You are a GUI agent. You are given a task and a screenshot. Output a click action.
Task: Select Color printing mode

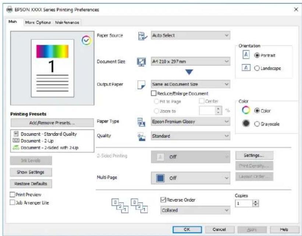point(257,111)
